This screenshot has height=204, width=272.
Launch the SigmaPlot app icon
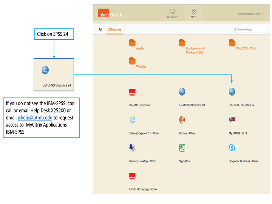[182, 148]
